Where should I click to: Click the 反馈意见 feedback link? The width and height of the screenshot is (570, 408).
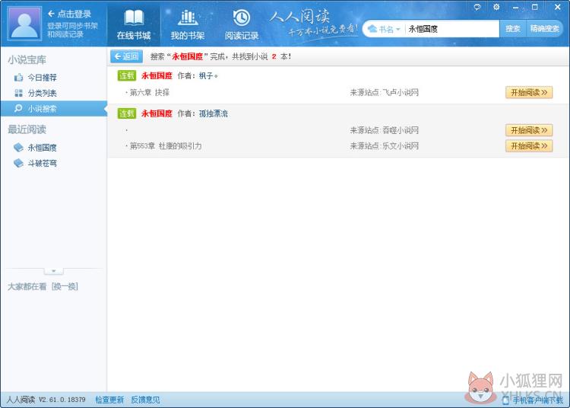(145, 400)
